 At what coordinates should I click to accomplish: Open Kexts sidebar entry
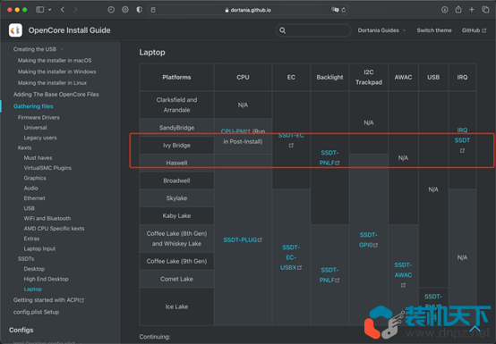pos(25,147)
